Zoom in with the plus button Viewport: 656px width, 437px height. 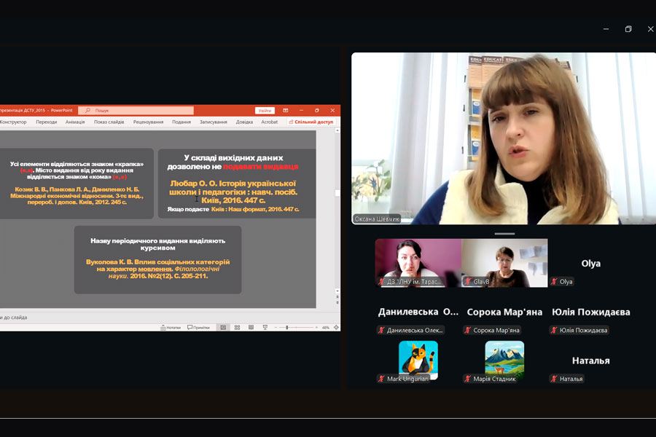[x=316, y=328]
